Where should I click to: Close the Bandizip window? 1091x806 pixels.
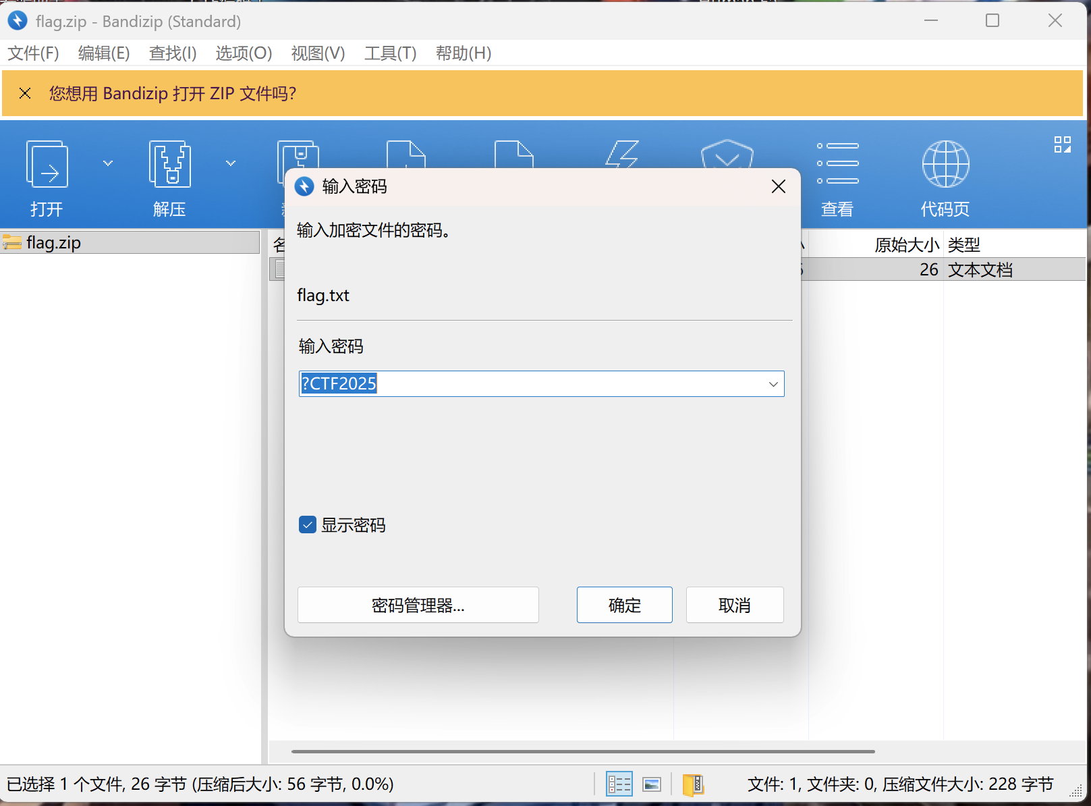point(1055,21)
